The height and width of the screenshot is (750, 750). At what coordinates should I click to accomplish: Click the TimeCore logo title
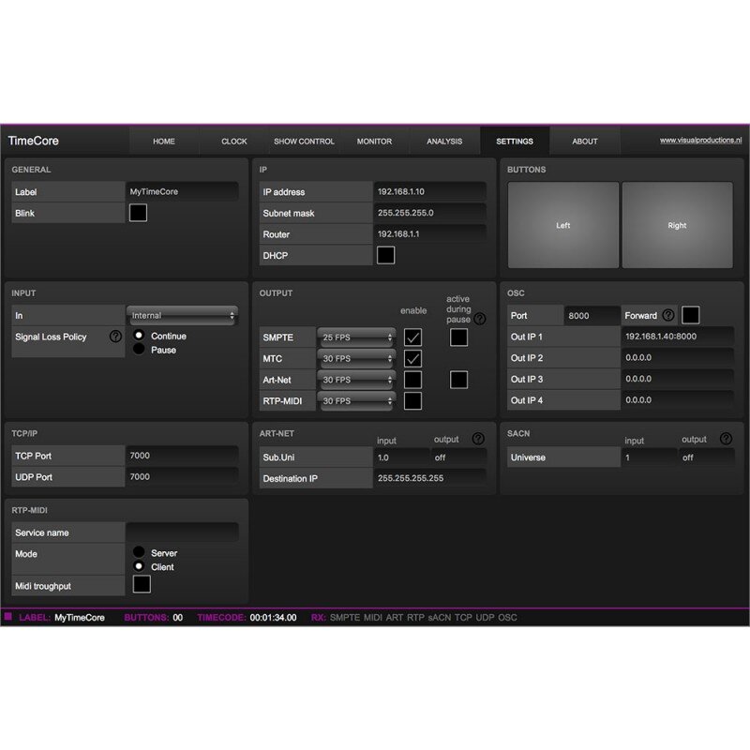(33, 141)
